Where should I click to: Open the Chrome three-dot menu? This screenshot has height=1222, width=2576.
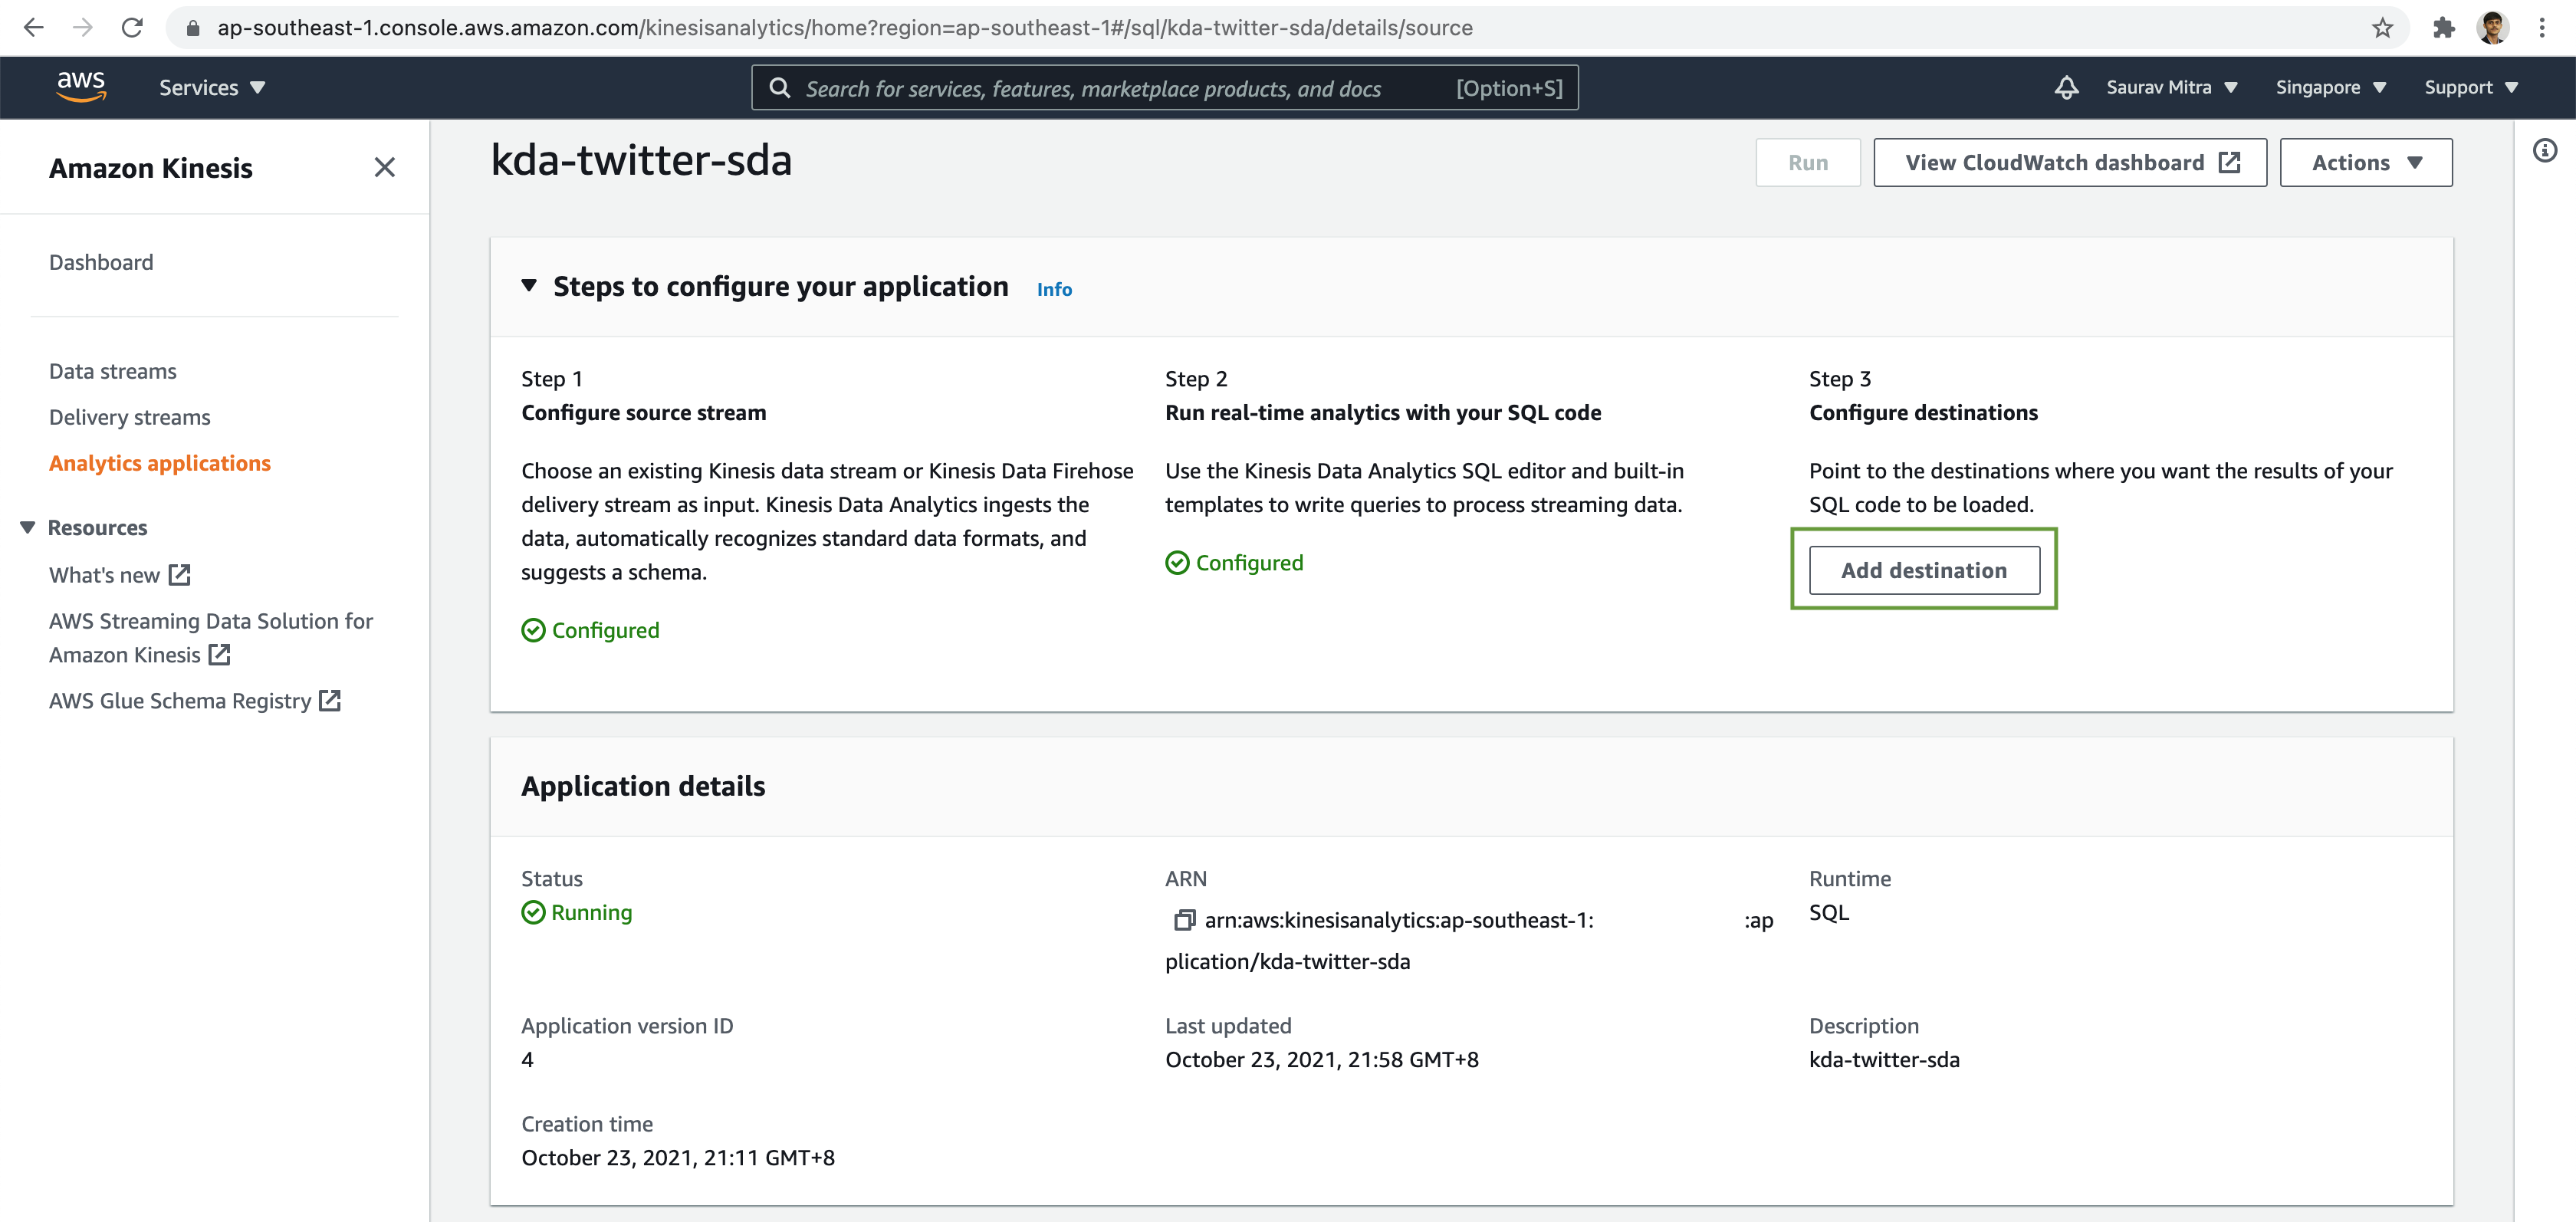point(2541,28)
